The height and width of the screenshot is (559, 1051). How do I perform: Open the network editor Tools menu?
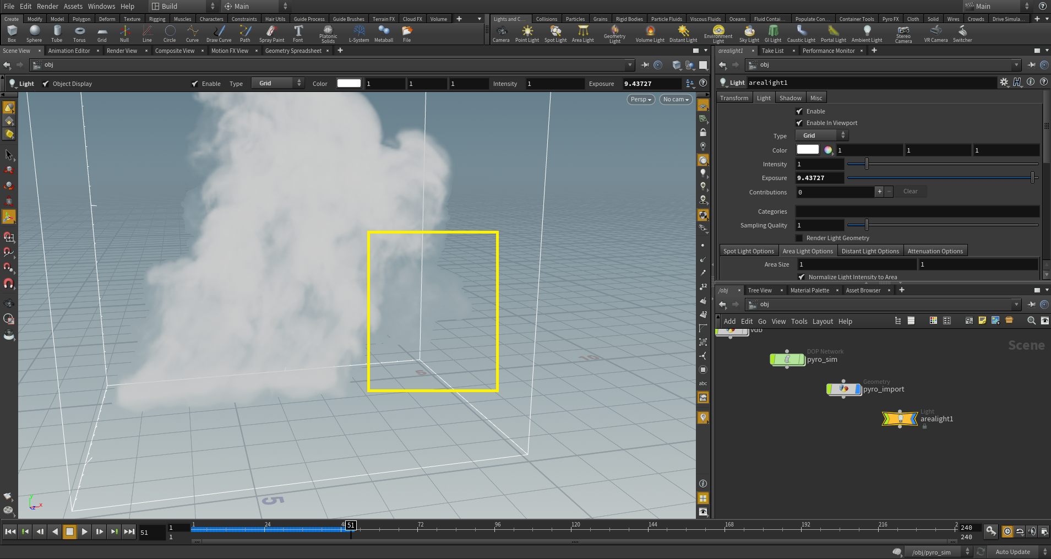(799, 322)
